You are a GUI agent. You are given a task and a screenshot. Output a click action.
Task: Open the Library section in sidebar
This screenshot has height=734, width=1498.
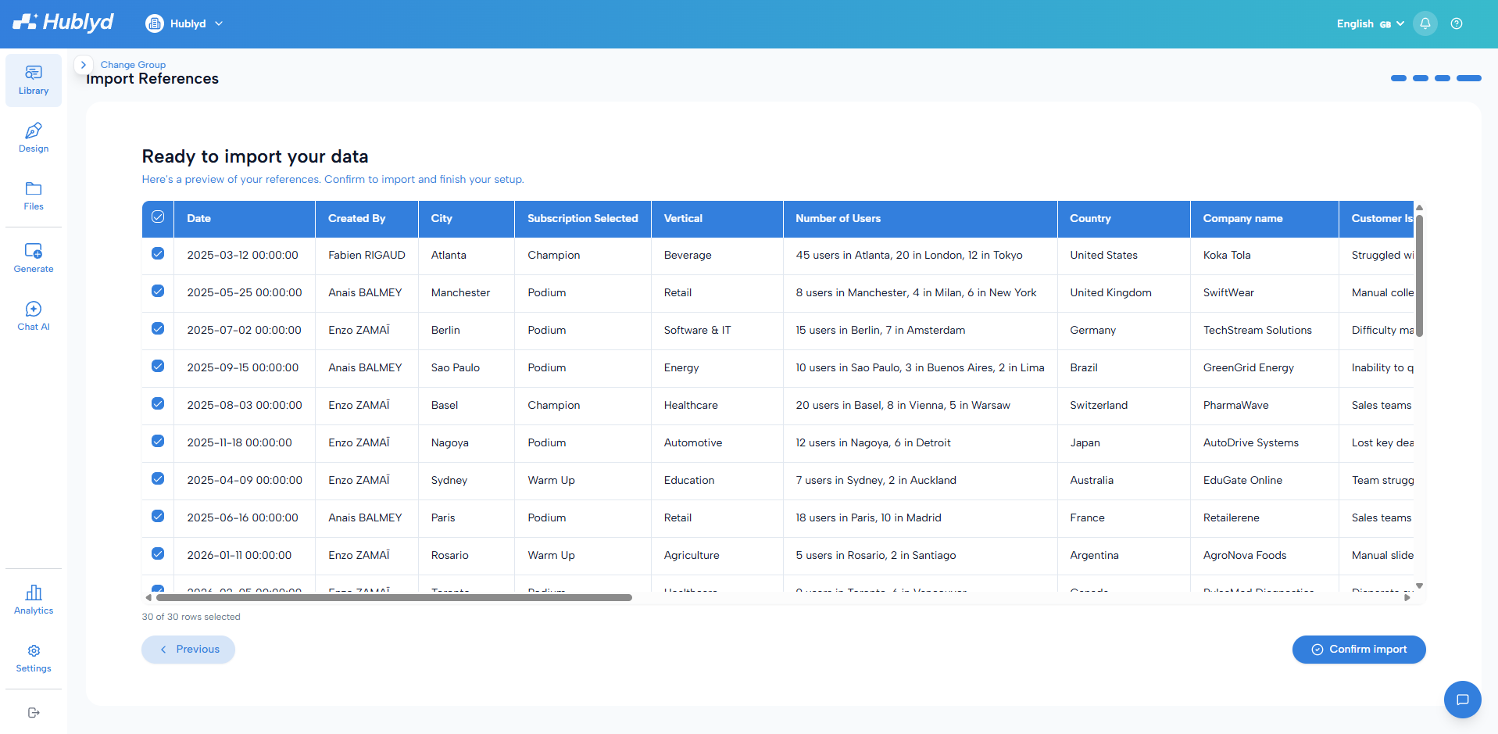point(34,81)
